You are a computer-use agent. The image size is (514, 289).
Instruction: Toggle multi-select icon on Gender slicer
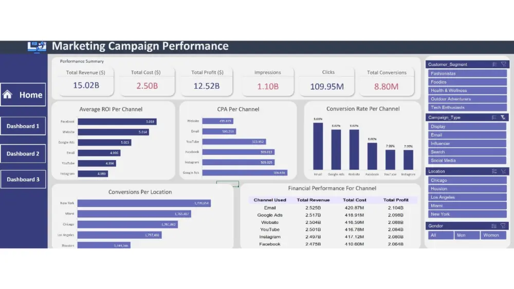(494, 226)
